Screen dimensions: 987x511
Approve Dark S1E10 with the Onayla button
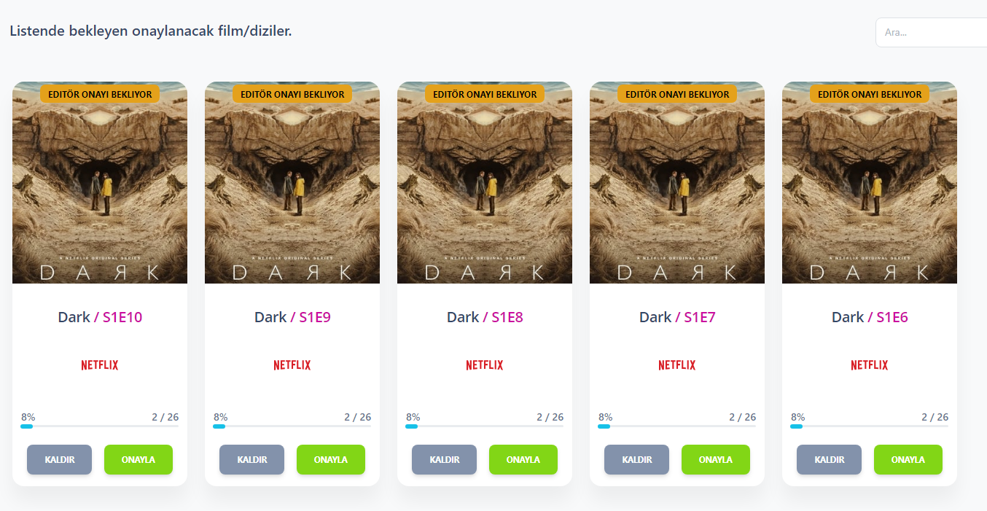(x=139, y=460)
